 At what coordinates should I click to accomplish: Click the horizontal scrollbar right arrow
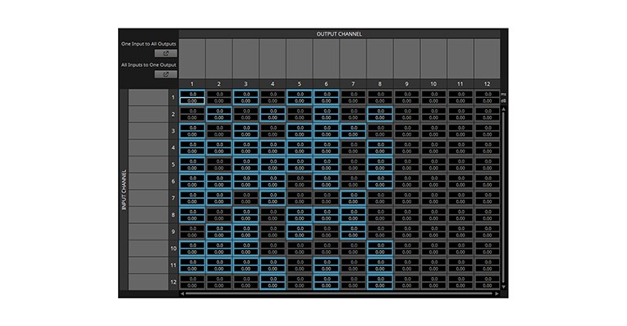[x=496, y=293]
